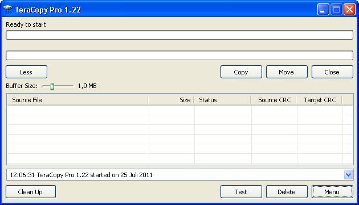Minimize the TeraCopy window
Image resolution: width=359 pixels, height=205 pixels.
point(323,10)
